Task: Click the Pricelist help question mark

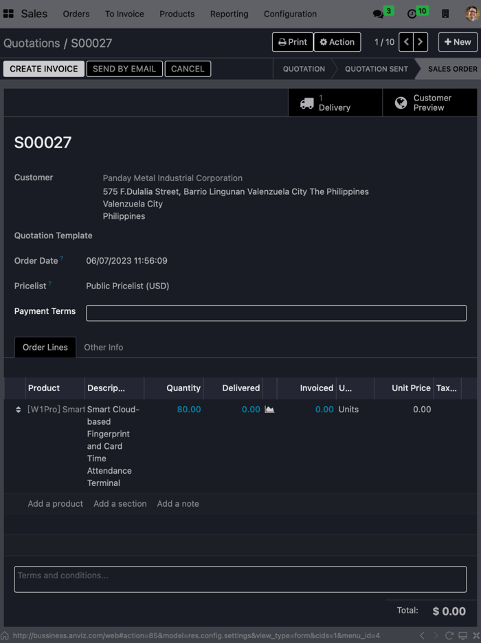Action: (50, 283)
